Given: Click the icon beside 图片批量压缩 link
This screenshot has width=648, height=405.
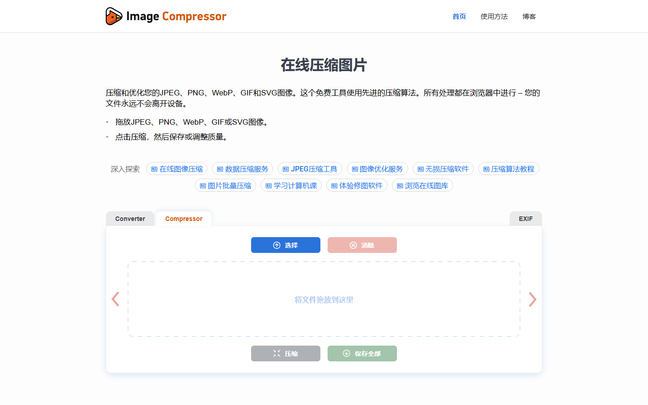Looking at the screenshot, I should pos(203,186).
